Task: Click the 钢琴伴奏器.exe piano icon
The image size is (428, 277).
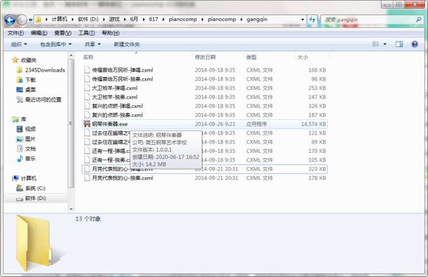Action: [x=87, y=124]
